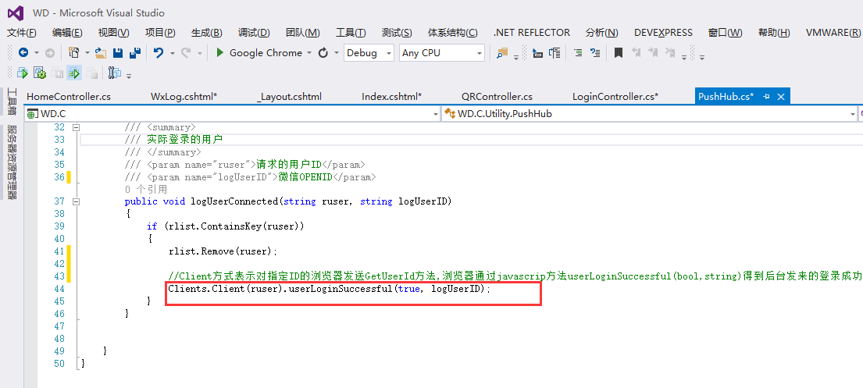Image resolution: width=863 pixels, height=388 pixels.
Task: Toggle bookmark on the current line
Action: click(x=619, y=53)
